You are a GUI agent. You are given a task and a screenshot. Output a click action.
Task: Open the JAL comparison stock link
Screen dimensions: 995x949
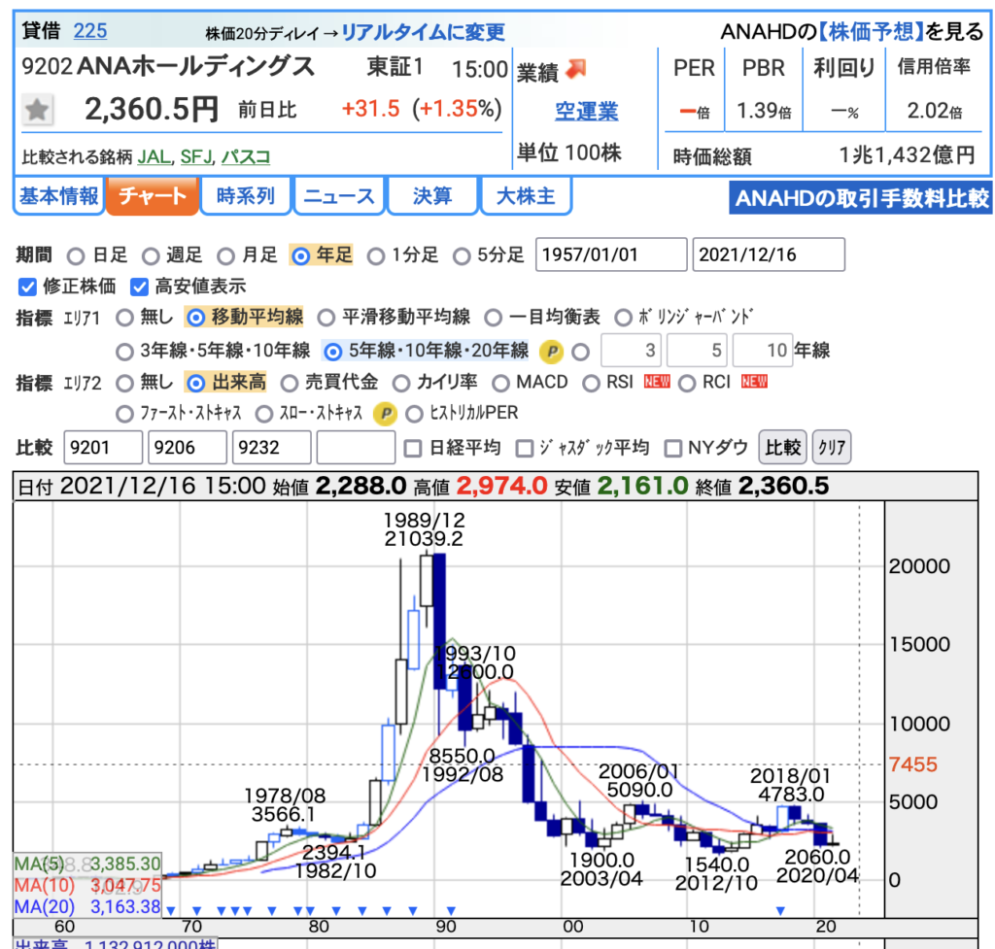154,156
